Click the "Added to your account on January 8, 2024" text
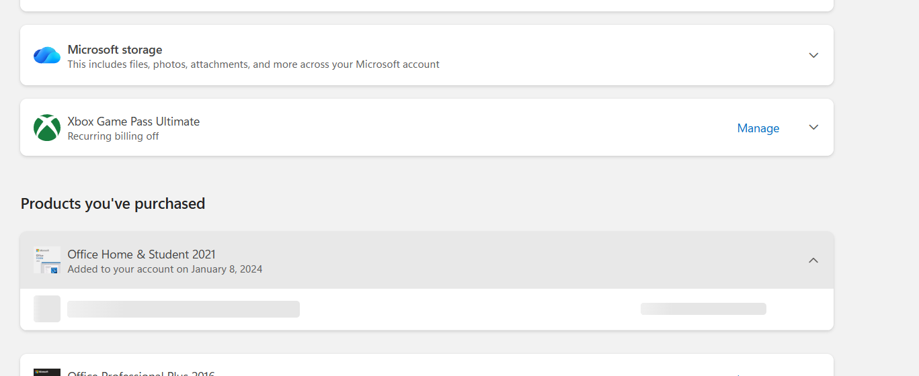Viewport: 919px width, 376px height. point(165,269)
